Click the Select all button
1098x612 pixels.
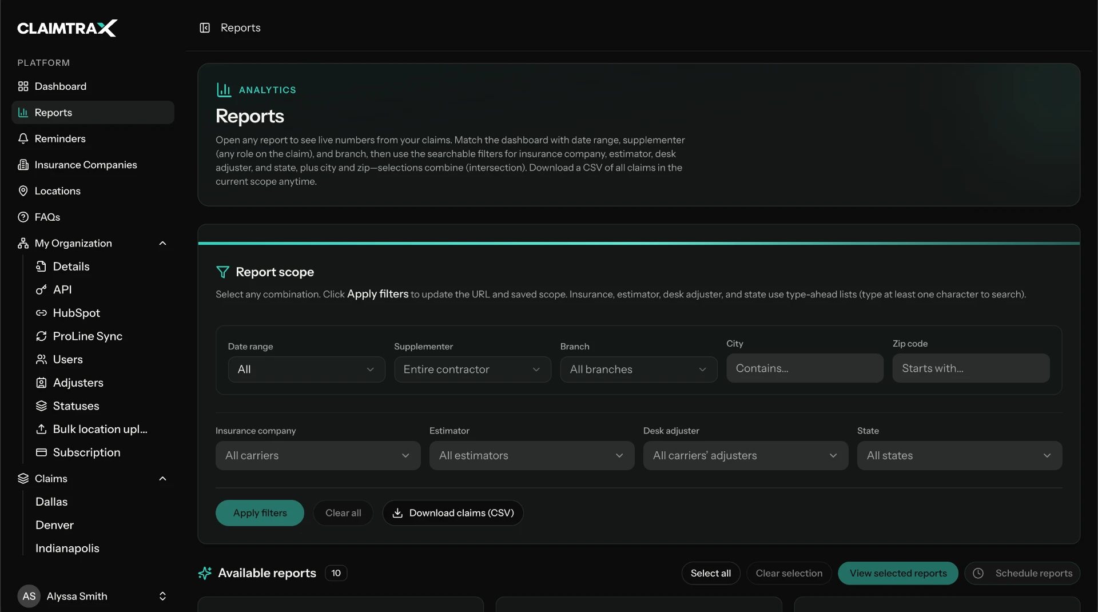point(711,573)
